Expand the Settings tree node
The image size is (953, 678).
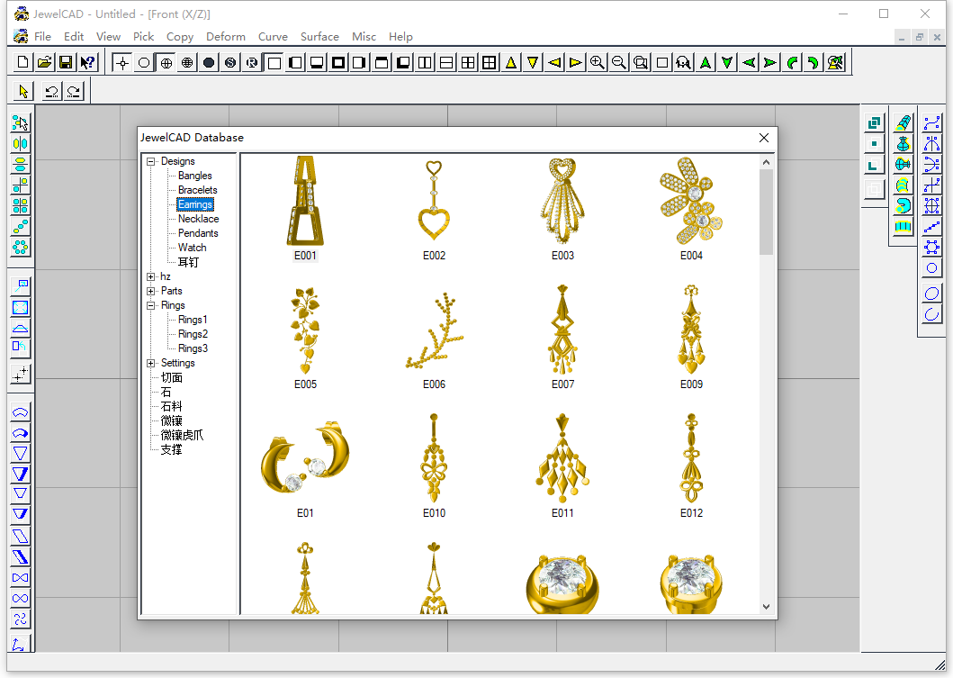pos(150,363)
